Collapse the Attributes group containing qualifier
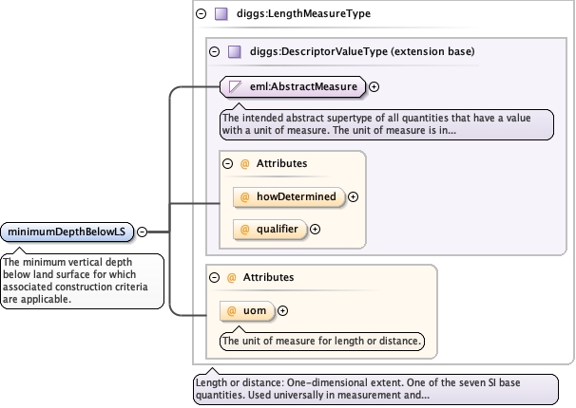Viewport: 576px width, 408px height. [228, 163]
